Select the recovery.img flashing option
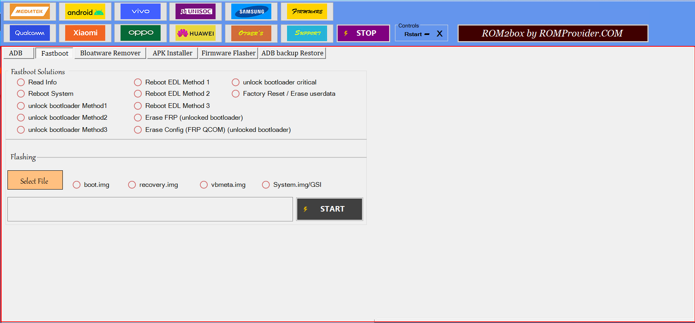The height and width of the screenshot is (323, 695). [x=153, y=184]
